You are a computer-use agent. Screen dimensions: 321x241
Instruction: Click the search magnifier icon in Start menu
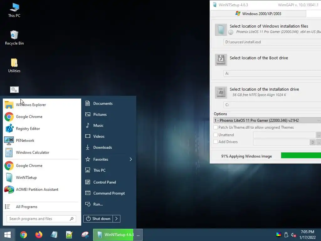tap(71, 219)
